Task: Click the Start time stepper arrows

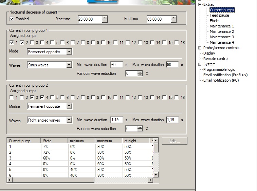Action: click(105, 19)
